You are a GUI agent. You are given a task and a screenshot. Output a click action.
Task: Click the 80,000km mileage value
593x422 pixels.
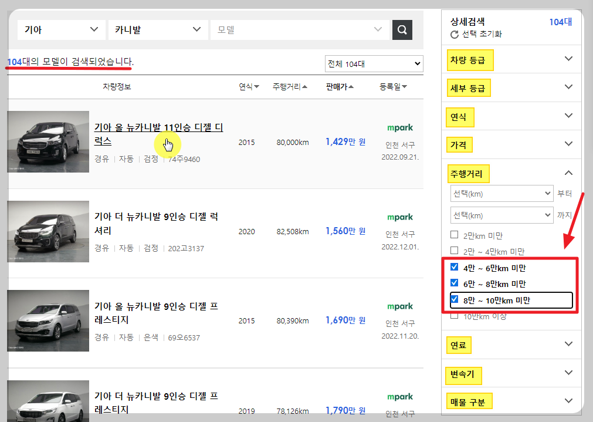(293, 143)
